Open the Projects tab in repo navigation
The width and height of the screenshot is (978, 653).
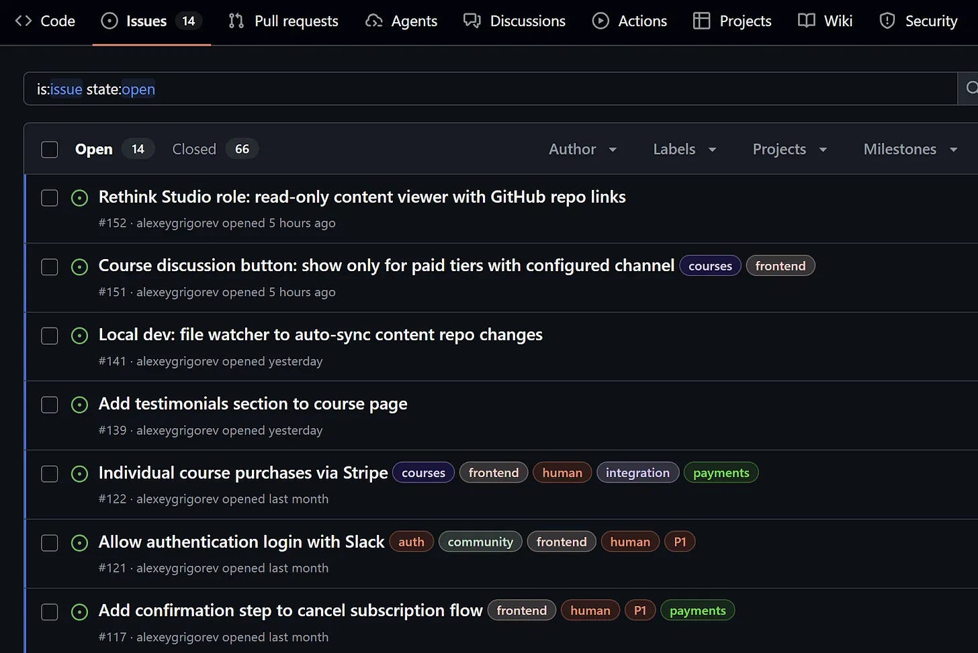pos(732,21)
